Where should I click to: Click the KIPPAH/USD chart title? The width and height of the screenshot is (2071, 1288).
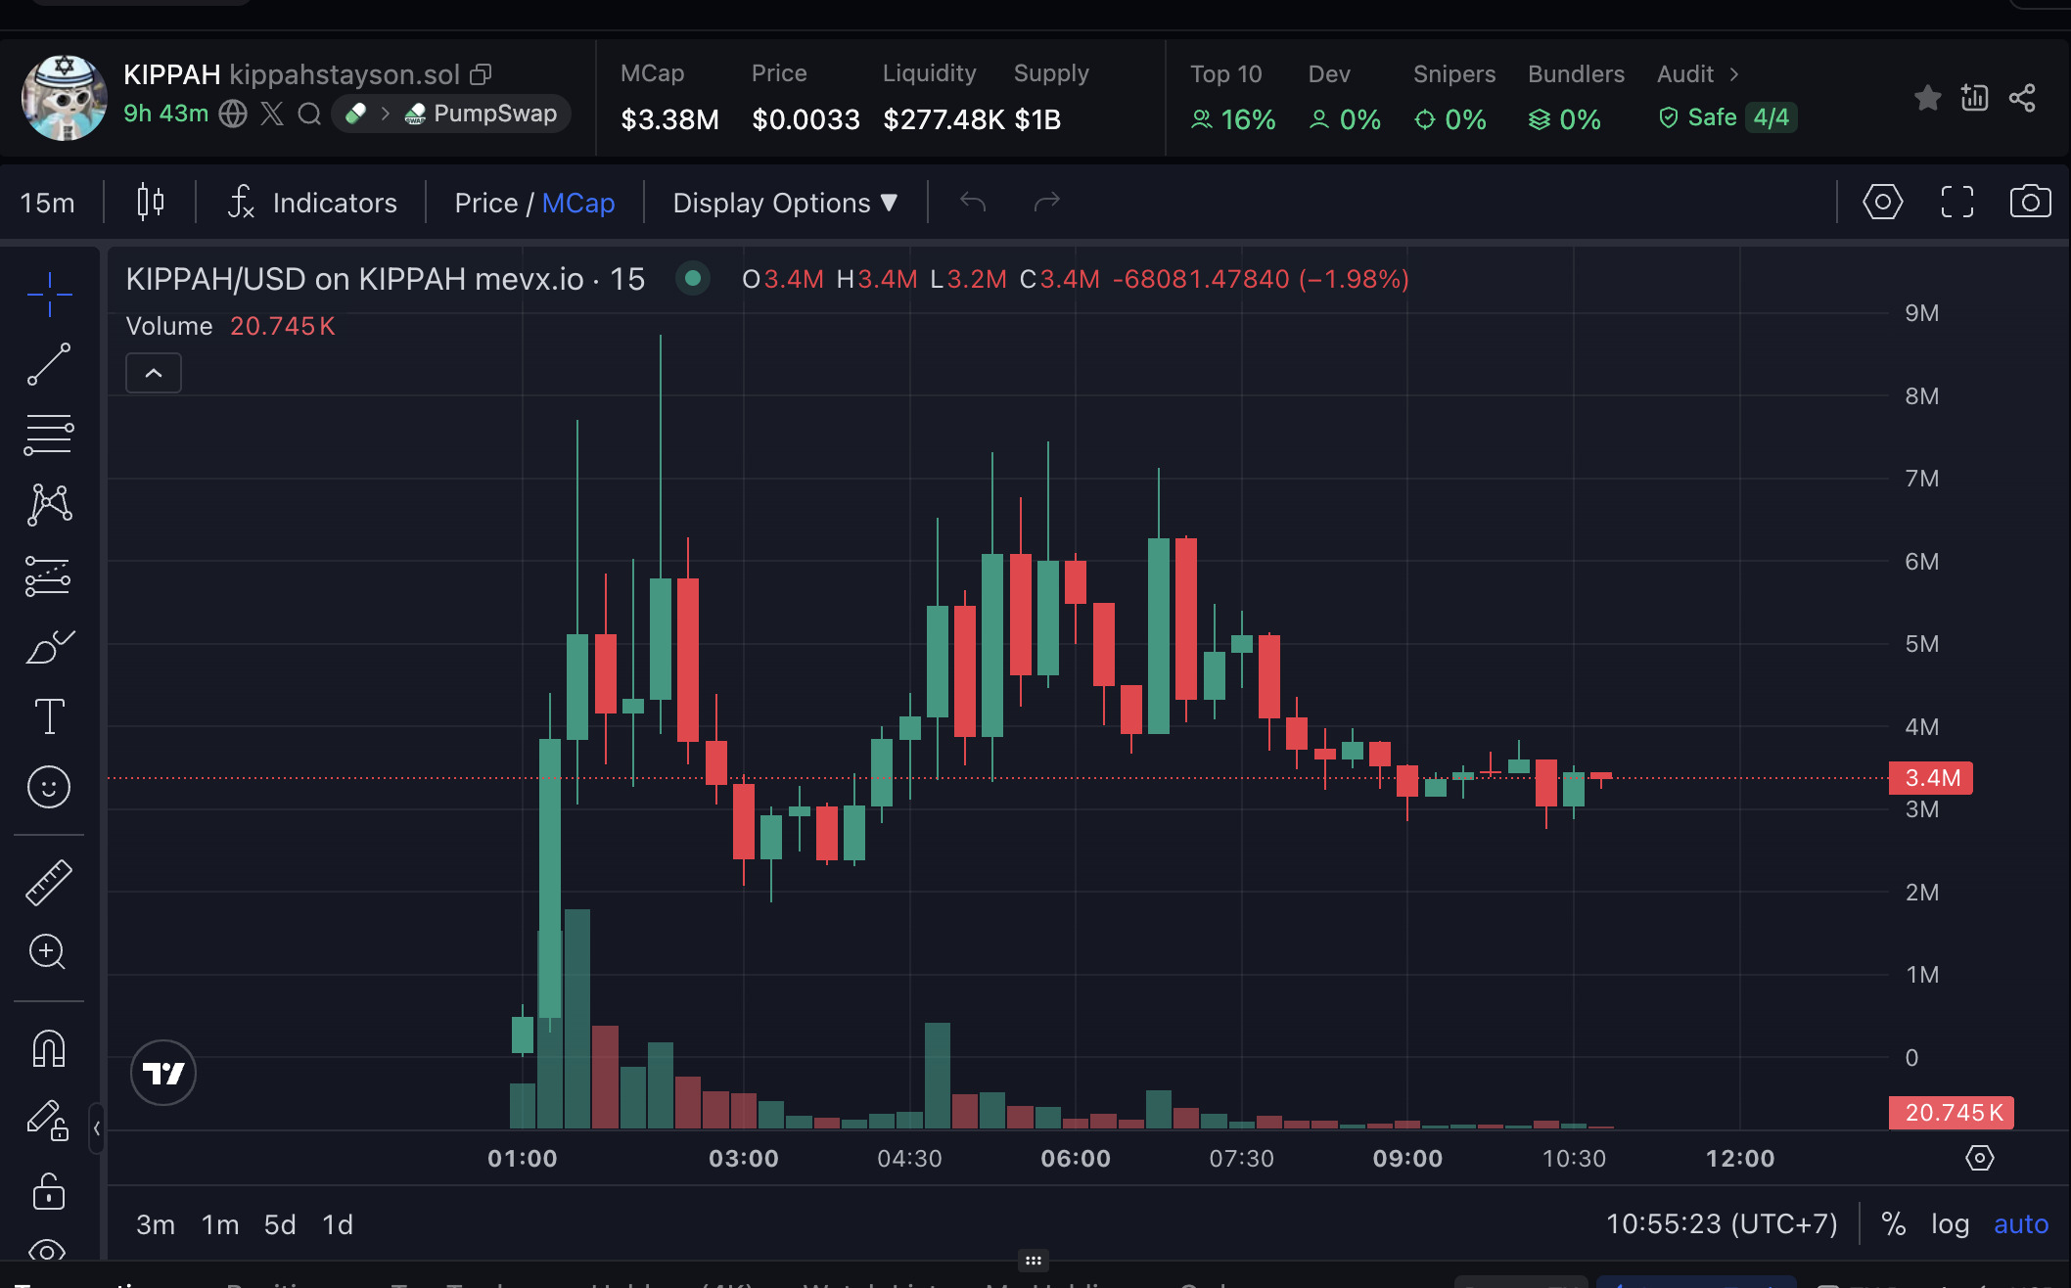point(385,279)
